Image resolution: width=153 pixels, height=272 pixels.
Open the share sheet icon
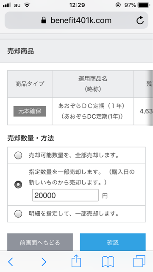click(76, 261)
